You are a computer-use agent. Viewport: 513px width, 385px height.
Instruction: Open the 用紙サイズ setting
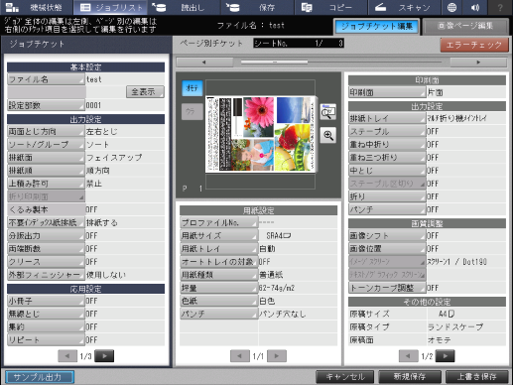[x=219, y=236]
